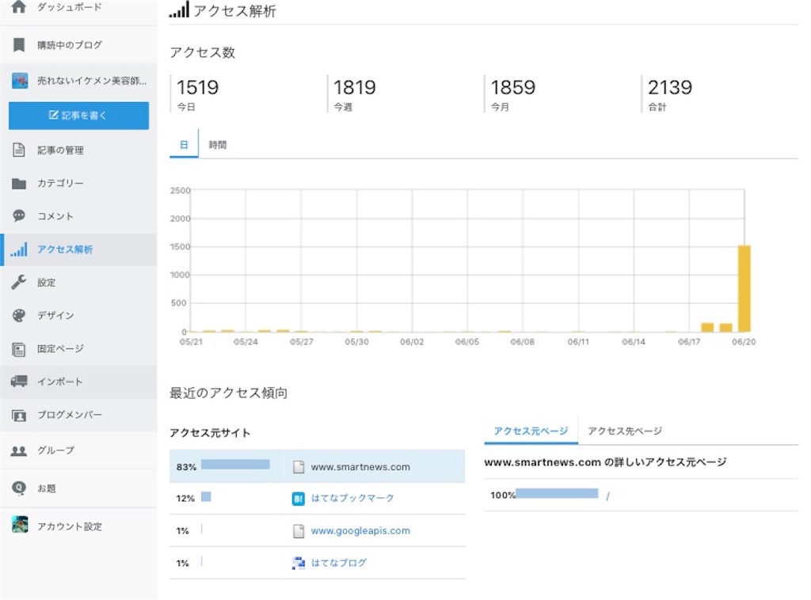Click the account avatar for アカウント設定
Screen dimensions: 811x600
tap(20, 525)
